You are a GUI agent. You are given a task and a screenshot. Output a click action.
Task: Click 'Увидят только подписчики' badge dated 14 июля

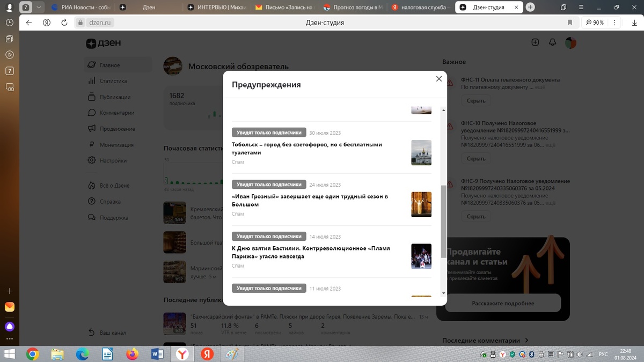pyautogui.click(x=269, y=237)
